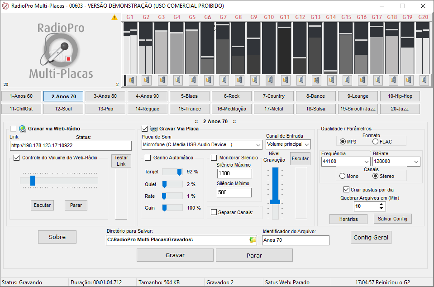Click the G18 speaker icon
434x287 pixels.
(393, 80)
